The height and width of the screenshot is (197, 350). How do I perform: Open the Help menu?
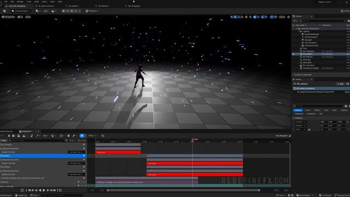coord(60,2)
